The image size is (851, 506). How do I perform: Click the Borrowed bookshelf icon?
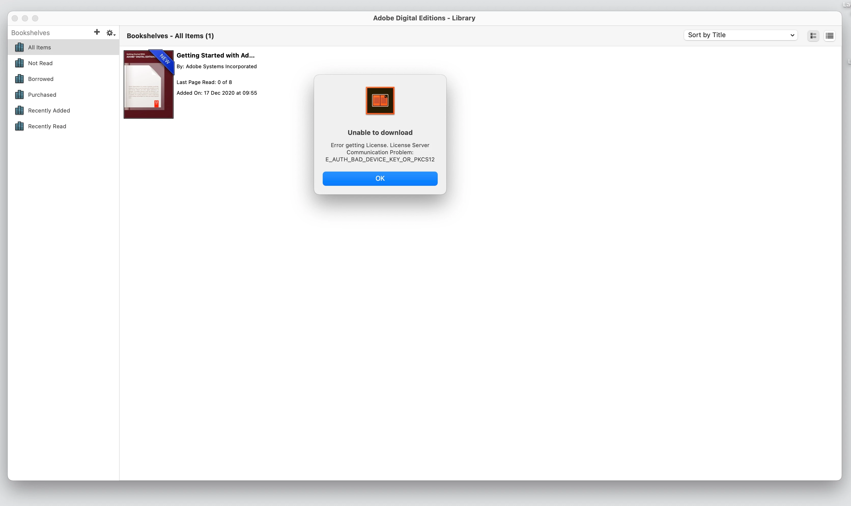coord(19,79)
